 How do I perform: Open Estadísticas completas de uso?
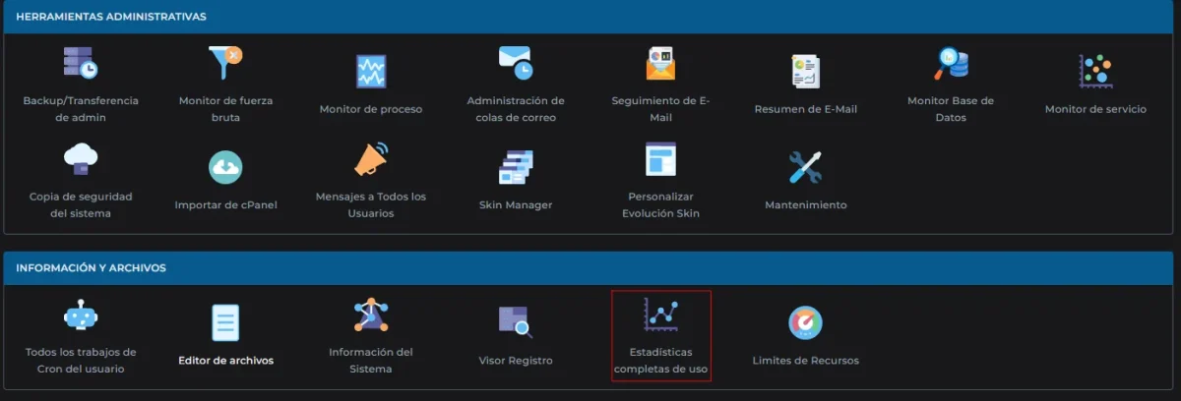[x=660, y=336]
